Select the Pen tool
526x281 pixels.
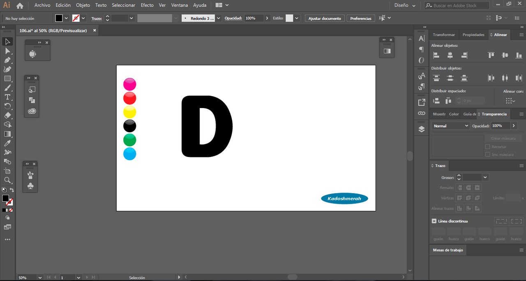pyautogui.click(x=7, y=60)
